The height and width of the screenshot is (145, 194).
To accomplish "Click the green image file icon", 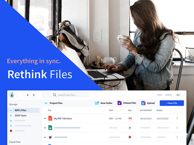I will point(50,128).
